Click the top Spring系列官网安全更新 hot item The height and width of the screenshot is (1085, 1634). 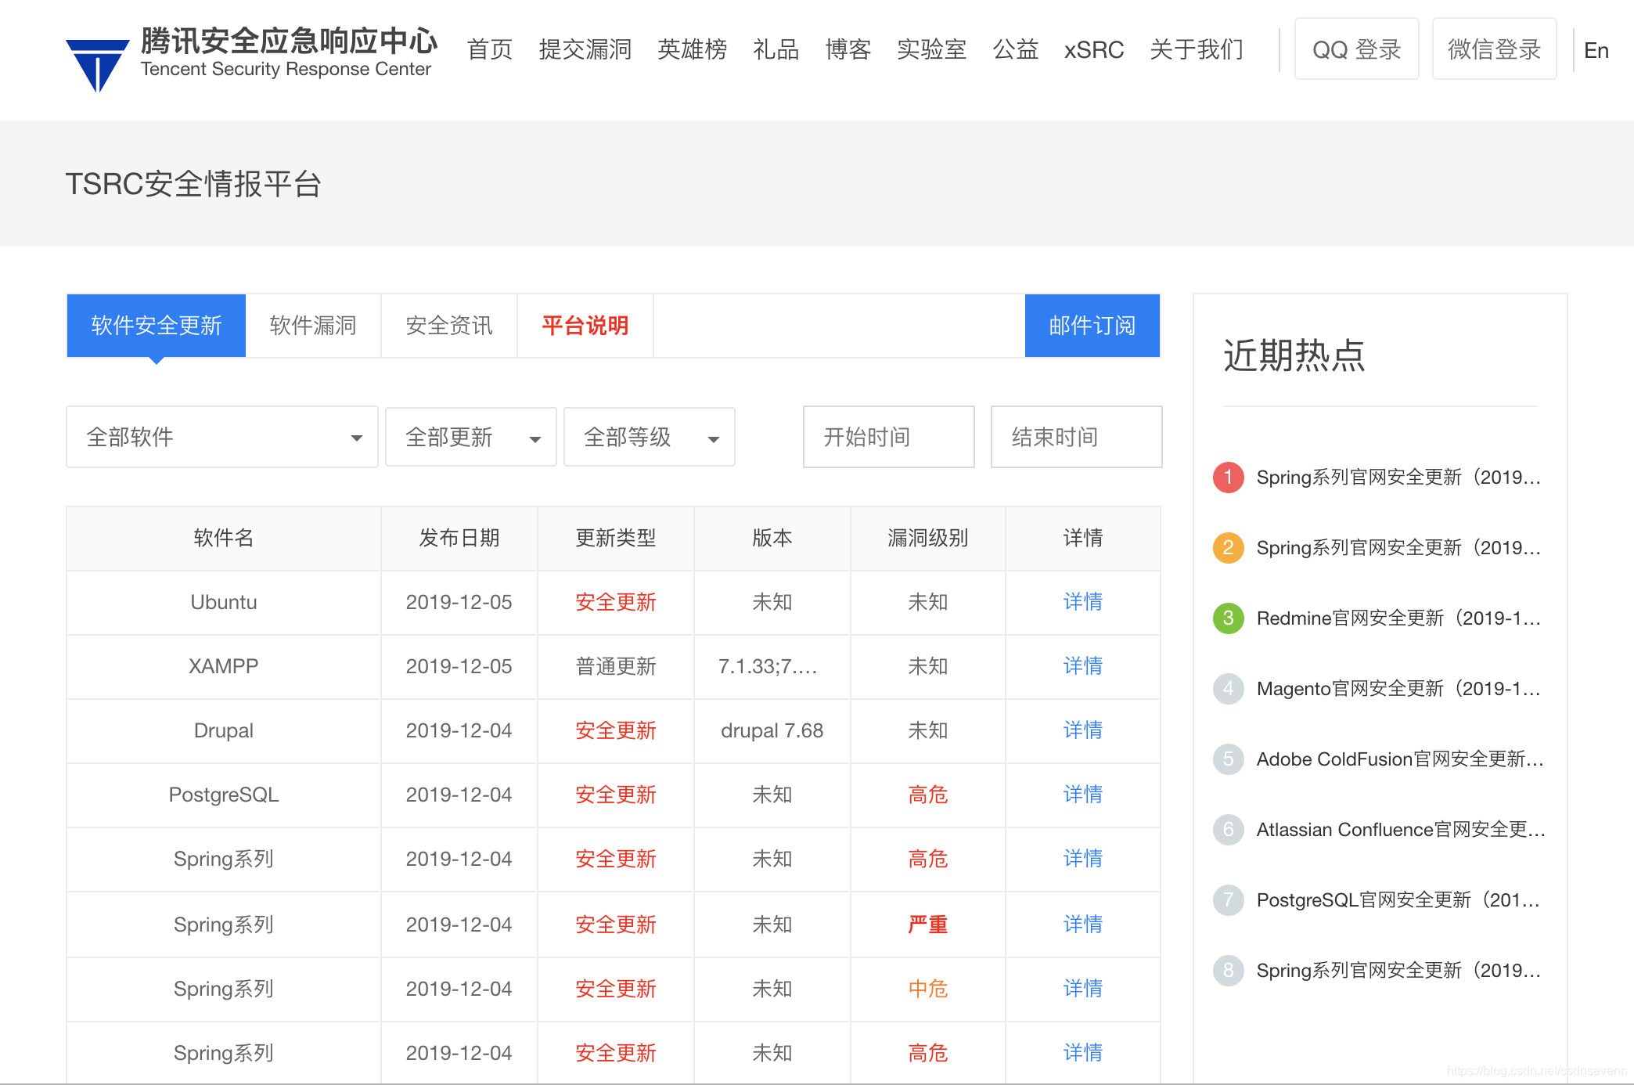(x=1398, y=477)
